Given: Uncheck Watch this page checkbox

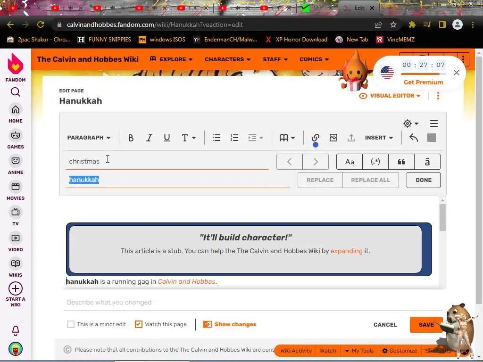Looking at the screenshot, I should (x=139, y=324).
